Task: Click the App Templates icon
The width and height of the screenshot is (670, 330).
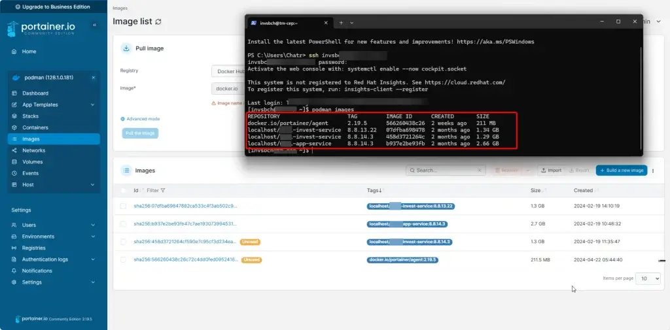Action: coord(14,105)
